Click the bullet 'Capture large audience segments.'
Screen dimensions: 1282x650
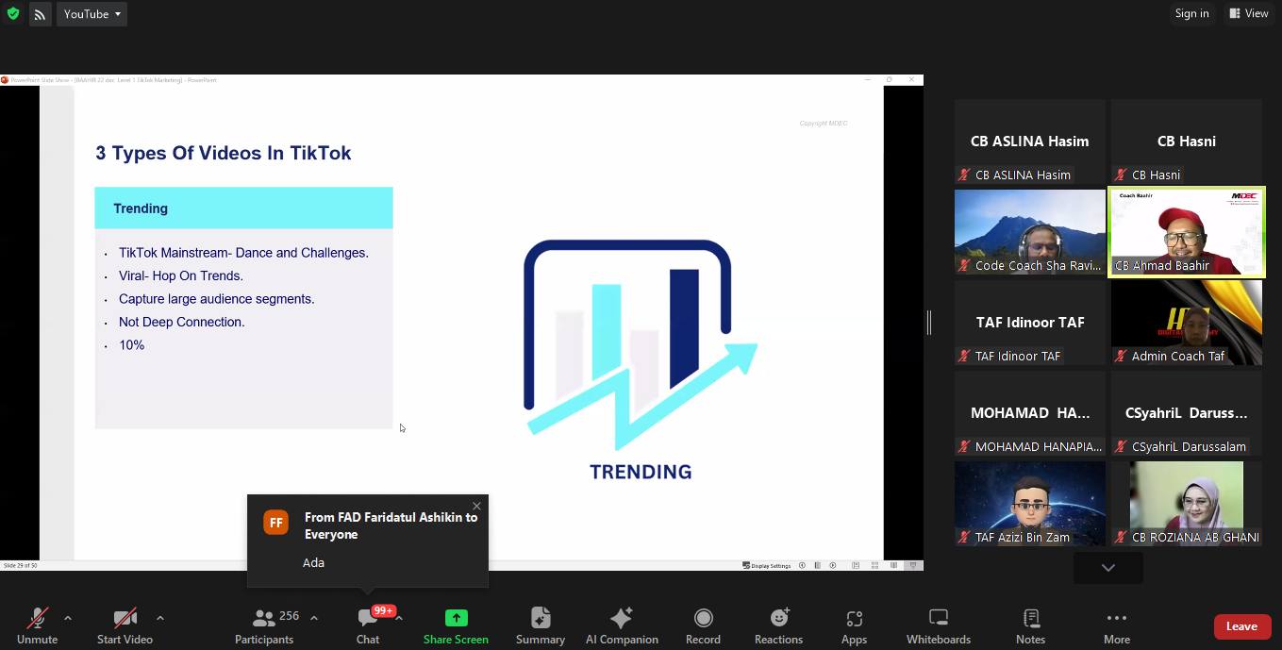217,299
